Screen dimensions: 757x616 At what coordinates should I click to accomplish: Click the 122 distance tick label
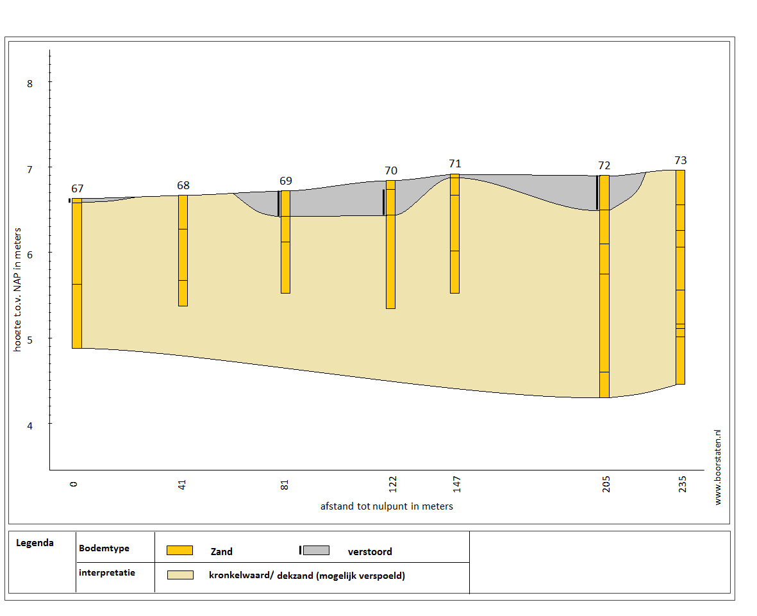point(392,483)
